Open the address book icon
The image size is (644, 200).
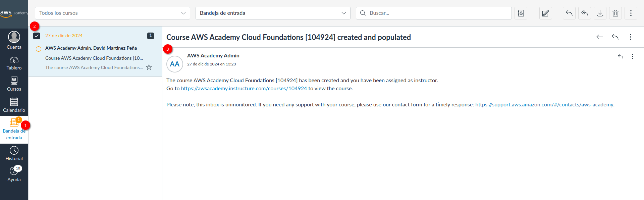[x=521, y=13]
